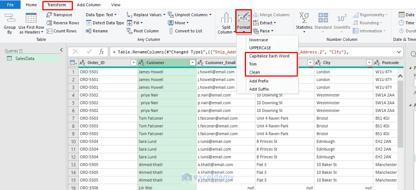Viewport: 416px width, 190px height.
Task: Click the Time column tool
Action: pos(406,23)
